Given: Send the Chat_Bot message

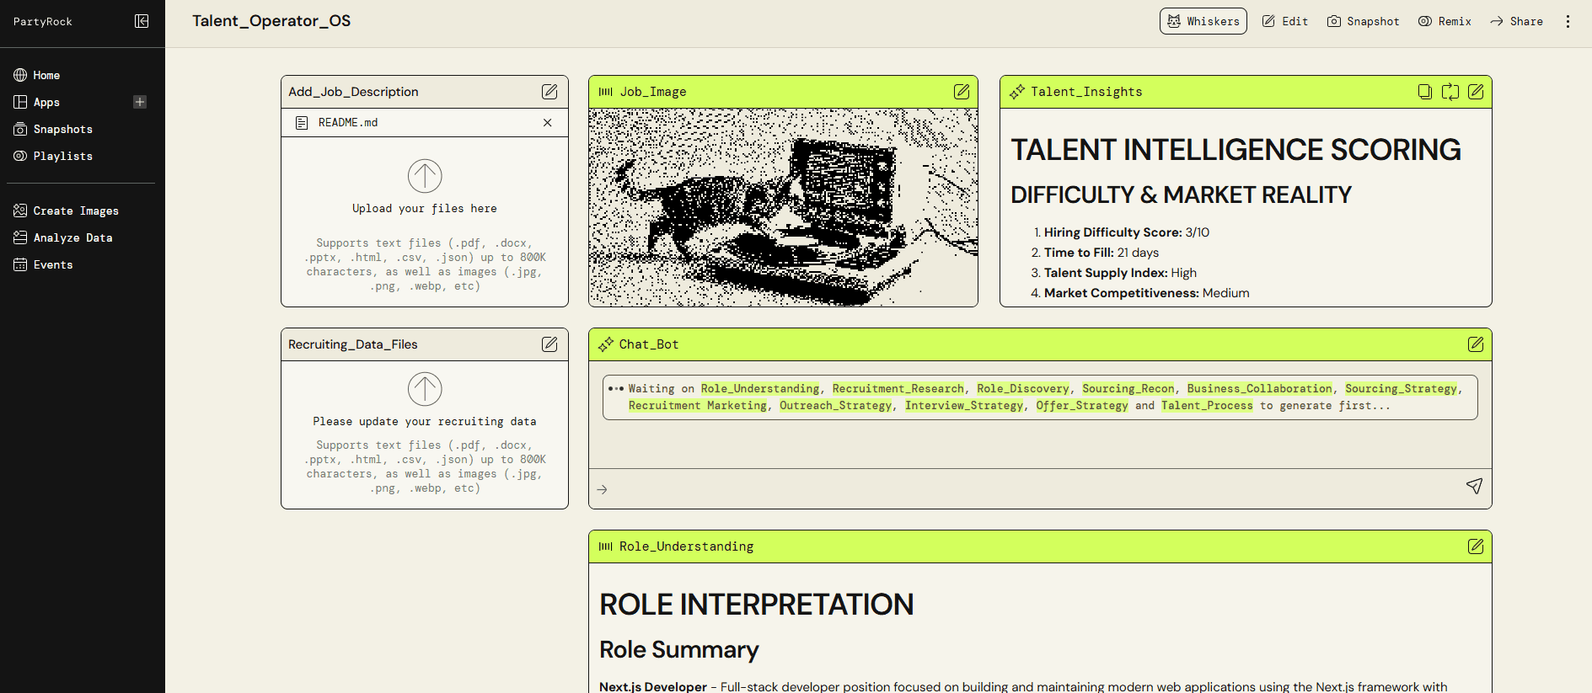Looking at the screenshot, I should point(1474,486).
